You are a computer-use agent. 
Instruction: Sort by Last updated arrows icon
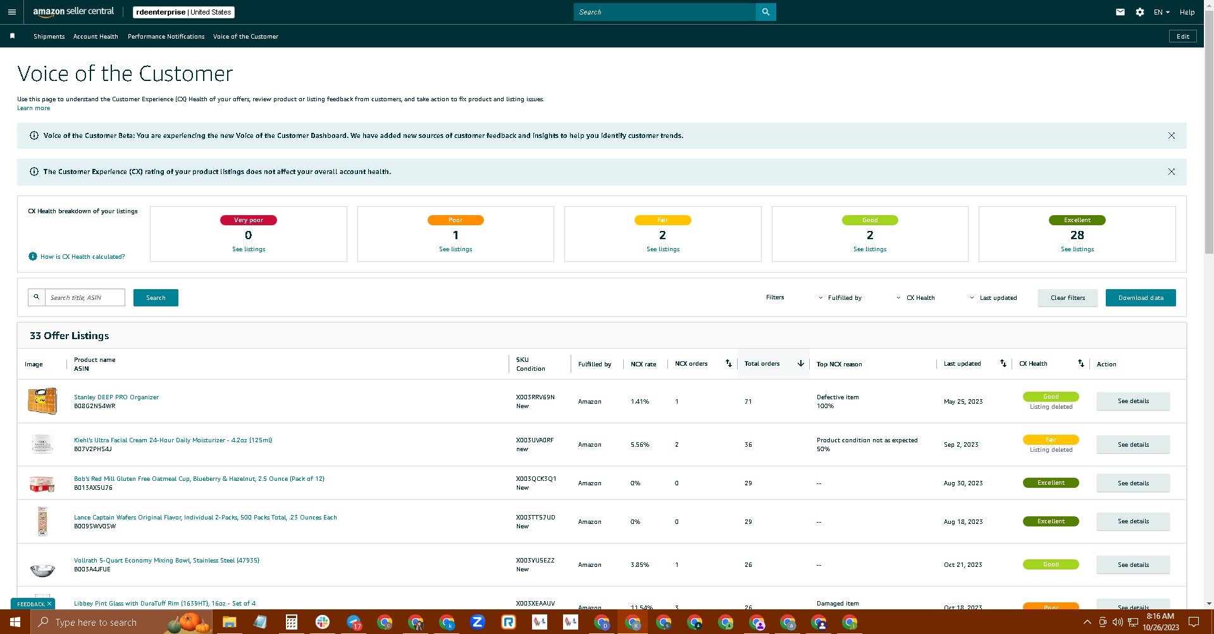(1003, 363)
